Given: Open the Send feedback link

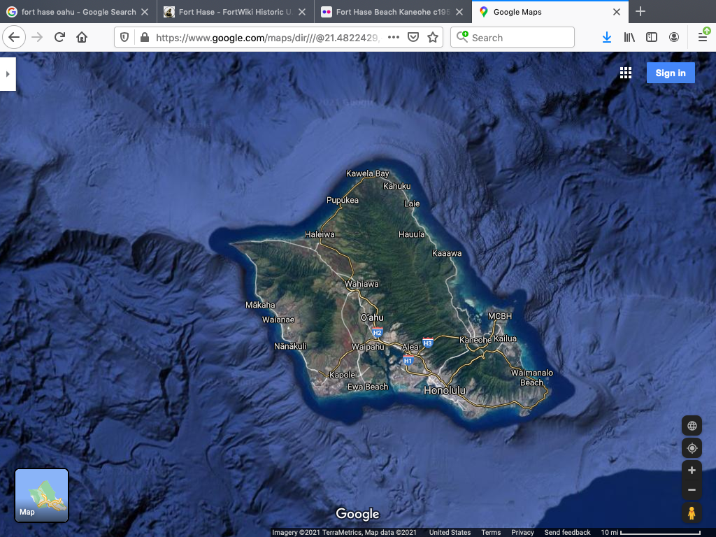Looking at the screenshot, I should tap(567, 533).
